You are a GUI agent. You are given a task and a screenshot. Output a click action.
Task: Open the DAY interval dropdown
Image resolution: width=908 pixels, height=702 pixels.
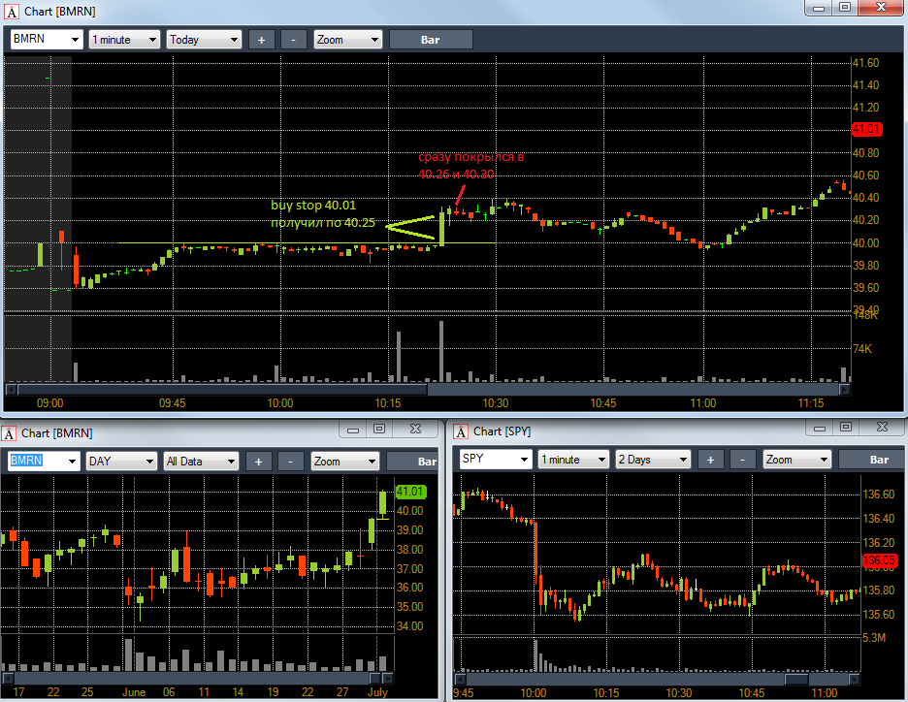point(121,462)
